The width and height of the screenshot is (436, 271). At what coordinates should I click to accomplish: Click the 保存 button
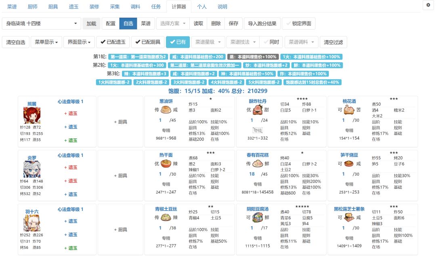(x=233, y=23)
